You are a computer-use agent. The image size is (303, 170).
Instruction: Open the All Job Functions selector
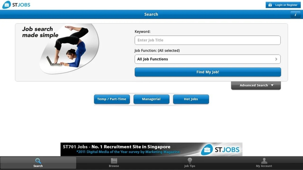[x=208, y=59]
